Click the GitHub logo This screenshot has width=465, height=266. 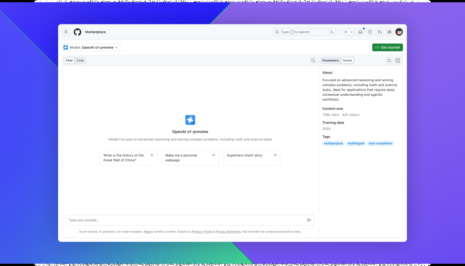[x=77, y=32]
